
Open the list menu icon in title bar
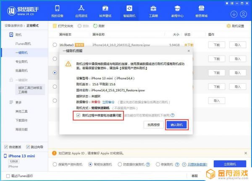click(x=232, y=3)
